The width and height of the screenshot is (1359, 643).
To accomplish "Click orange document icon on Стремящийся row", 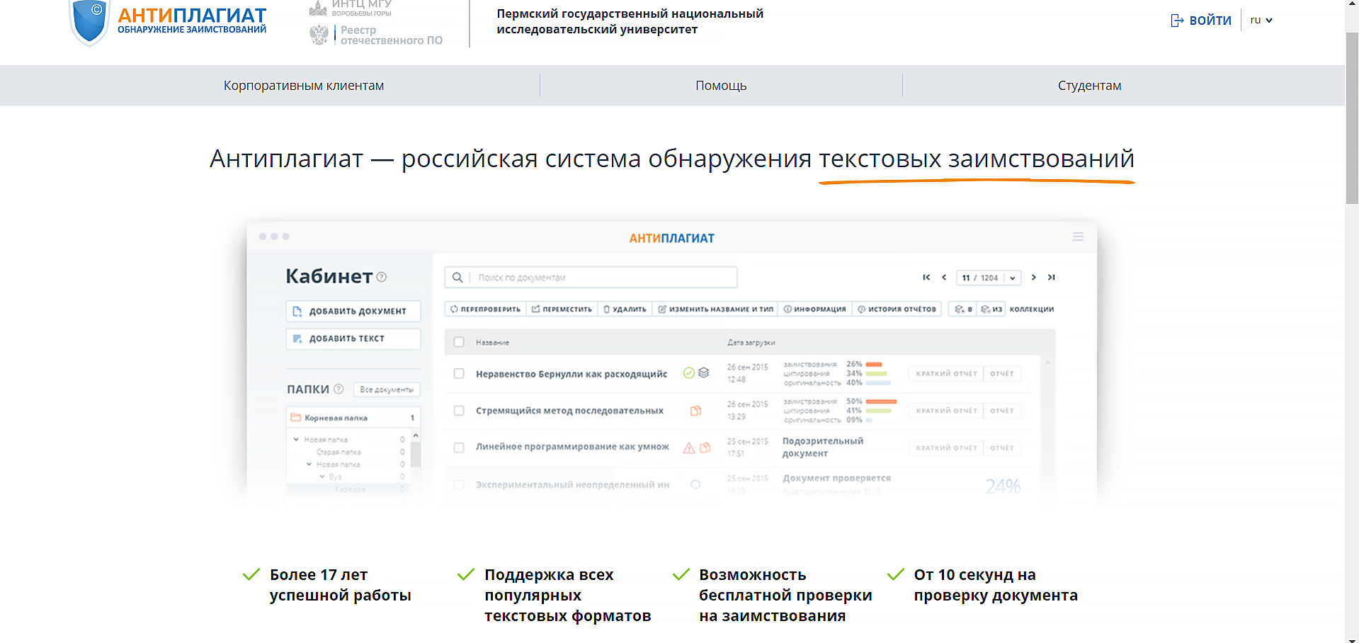I will click(x=696, y=411).
